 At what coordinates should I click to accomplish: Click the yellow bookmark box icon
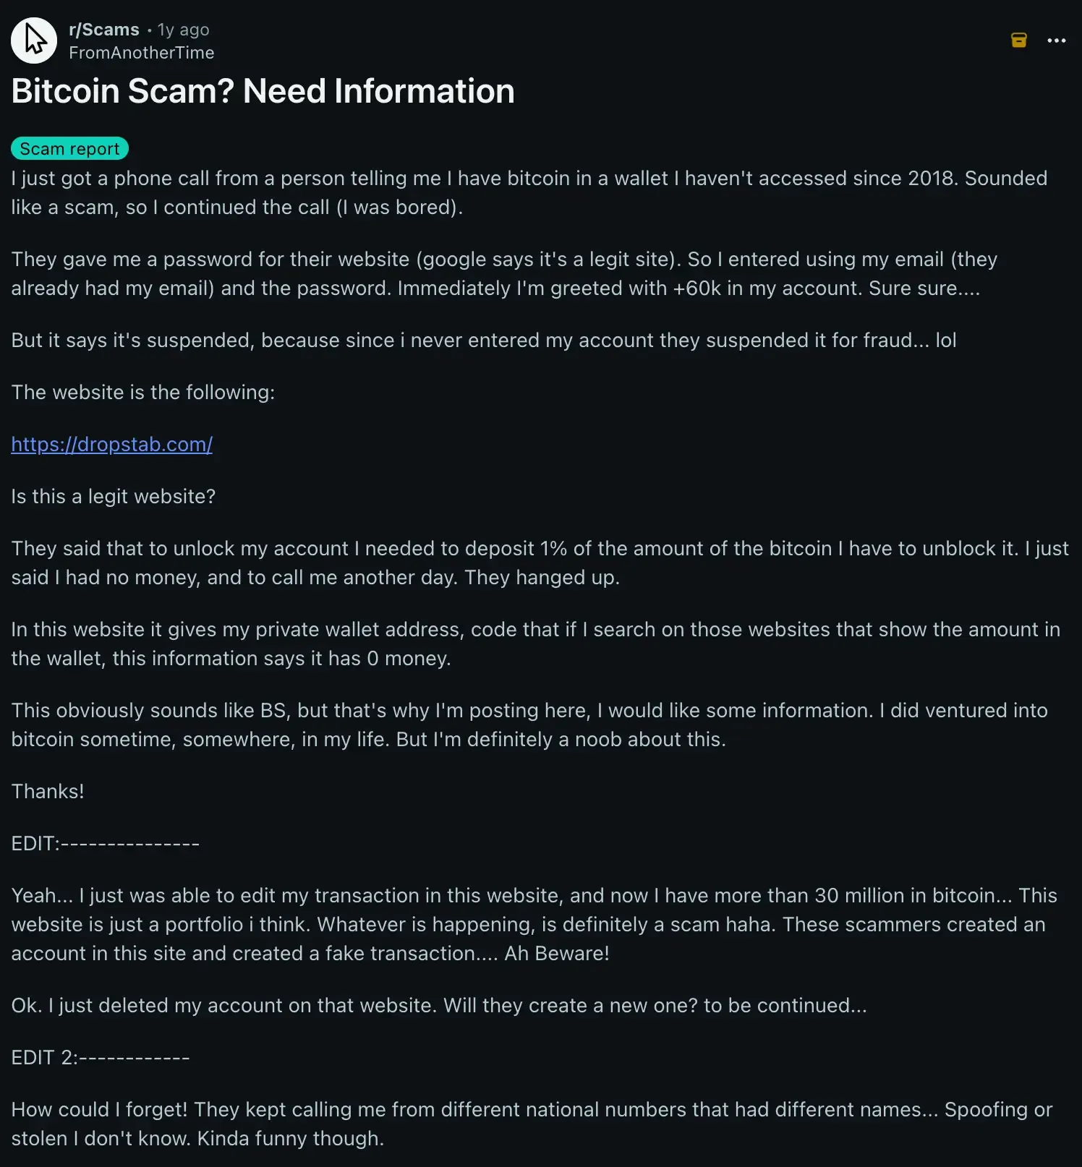click(x=1018, y=40)
